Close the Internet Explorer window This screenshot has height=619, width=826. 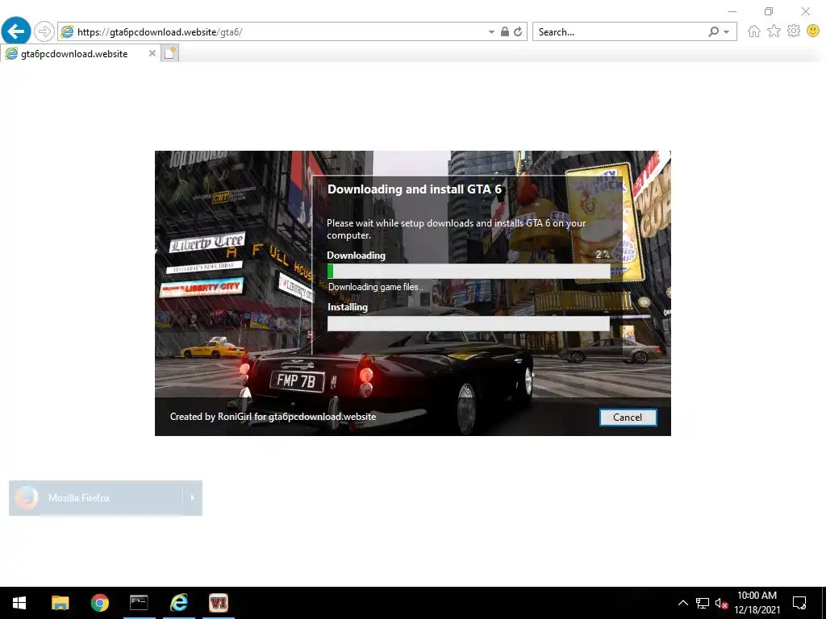806,11
